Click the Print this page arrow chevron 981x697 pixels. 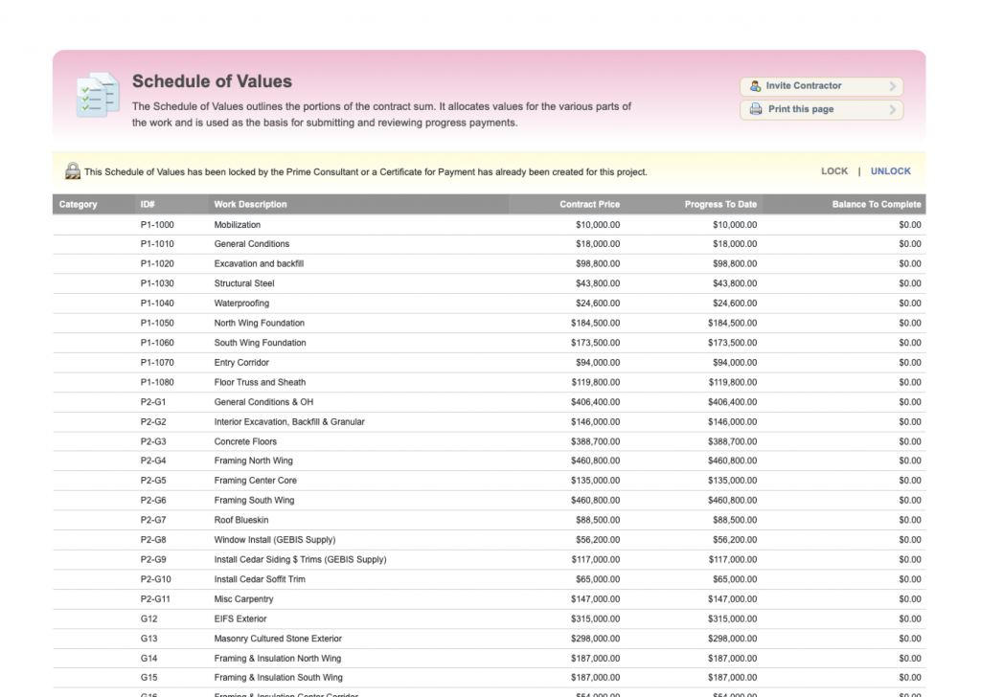tap(893, 109)
